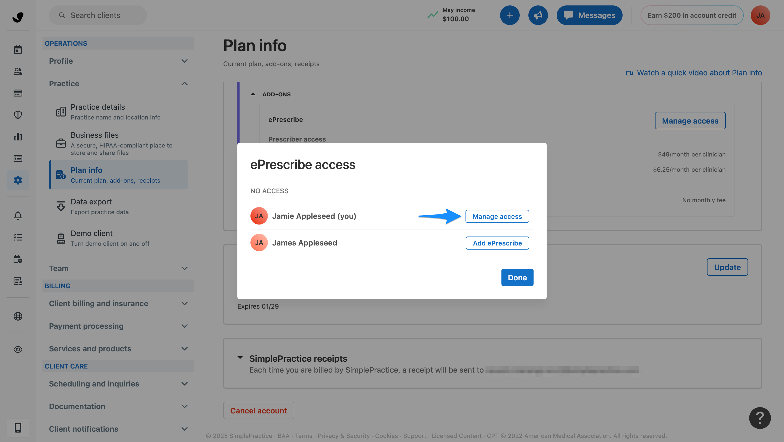Image resolution: width=784 pixels, height=442 pixels.
Task: Click Add ePrescribe for James Appleseed
Action: 497,243
